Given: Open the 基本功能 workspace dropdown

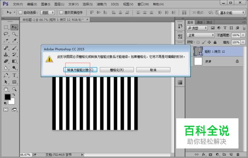Looking at the screenshot, I should pos(232,13).
